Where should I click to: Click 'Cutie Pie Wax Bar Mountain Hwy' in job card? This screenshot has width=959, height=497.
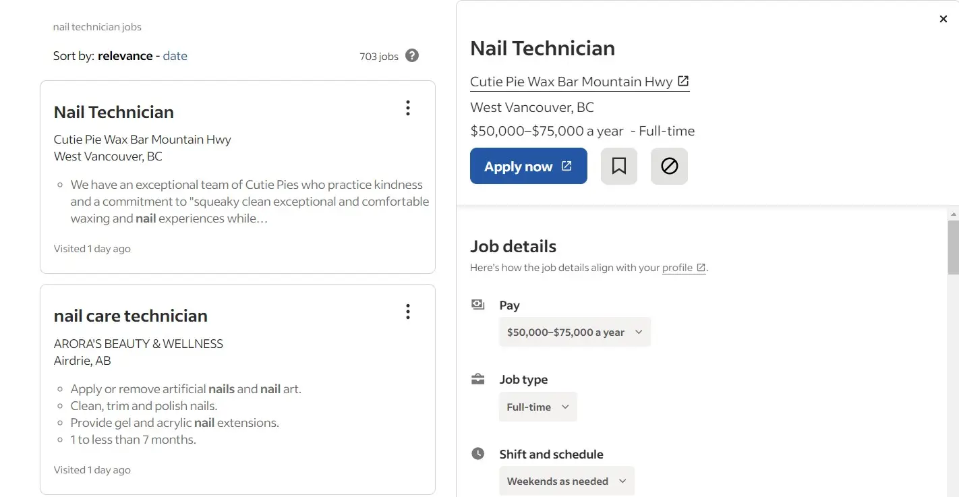tap(142, 140)
